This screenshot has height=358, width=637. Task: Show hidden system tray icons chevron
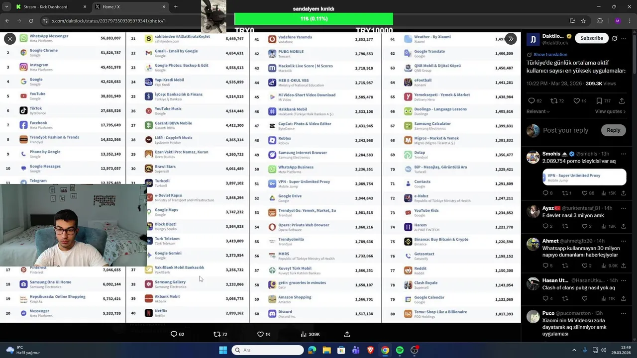pos(574,350)
